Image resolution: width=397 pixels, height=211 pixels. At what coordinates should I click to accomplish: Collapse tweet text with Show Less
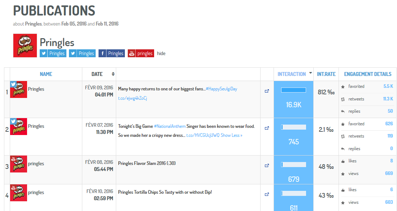[x=231, y=135]
